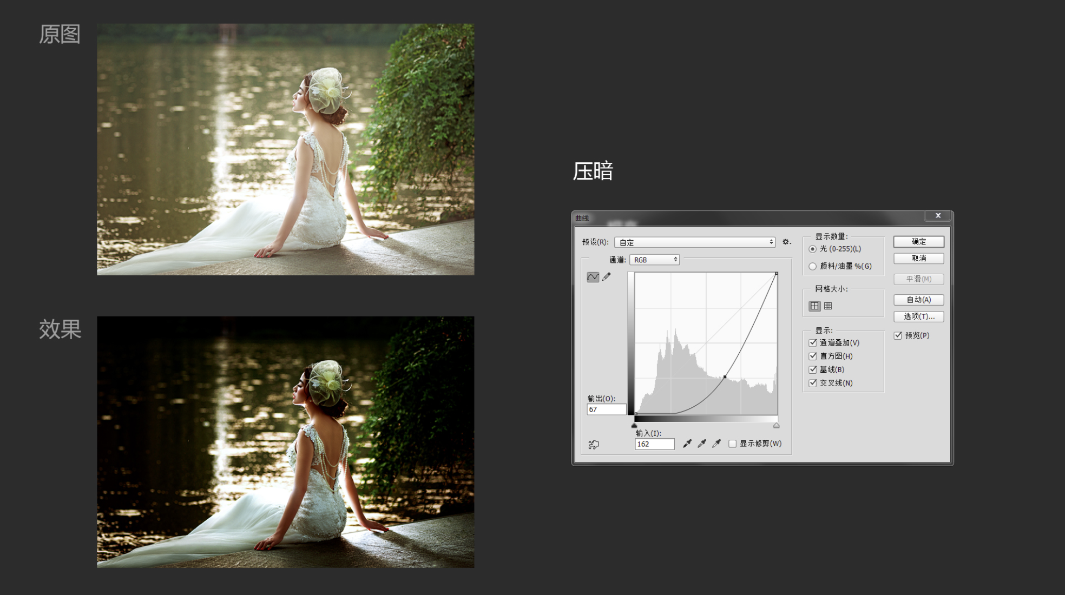
Task: Open 选项(T)... options dialog
Action: 918,316
